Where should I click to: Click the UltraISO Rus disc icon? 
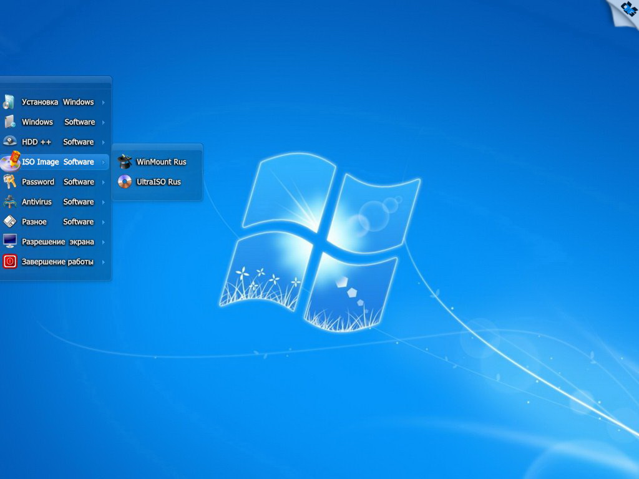click(x=125, y=181)
